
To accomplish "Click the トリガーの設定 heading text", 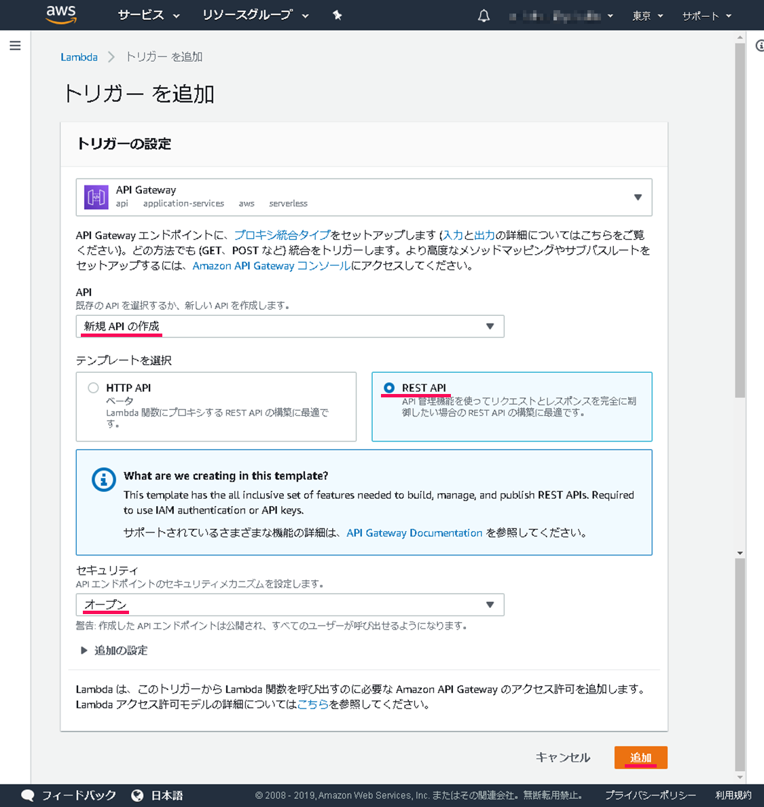I will click(x=124, y=144).
